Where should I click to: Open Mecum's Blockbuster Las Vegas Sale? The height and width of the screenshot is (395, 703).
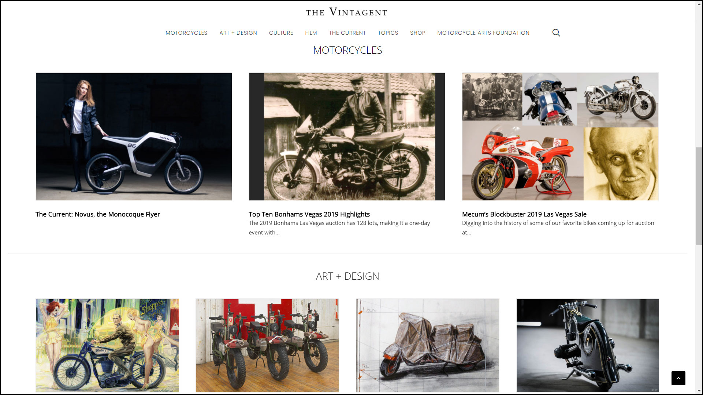click(x=524, y=214)
